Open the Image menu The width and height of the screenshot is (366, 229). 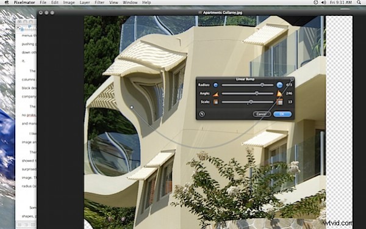[x=69, y=2]
